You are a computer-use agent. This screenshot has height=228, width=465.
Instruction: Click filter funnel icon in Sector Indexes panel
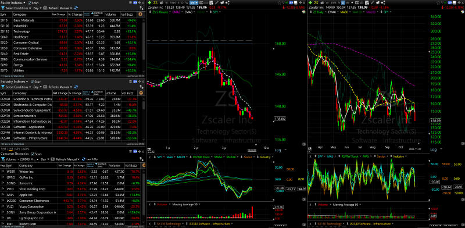point(3,8)
